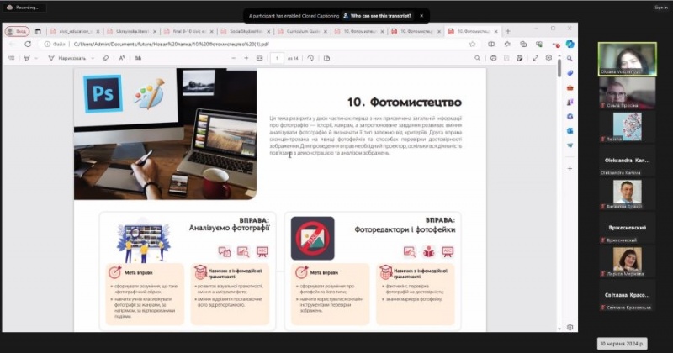
Task: Toggle the rotate page button
Action: point(311,58)
